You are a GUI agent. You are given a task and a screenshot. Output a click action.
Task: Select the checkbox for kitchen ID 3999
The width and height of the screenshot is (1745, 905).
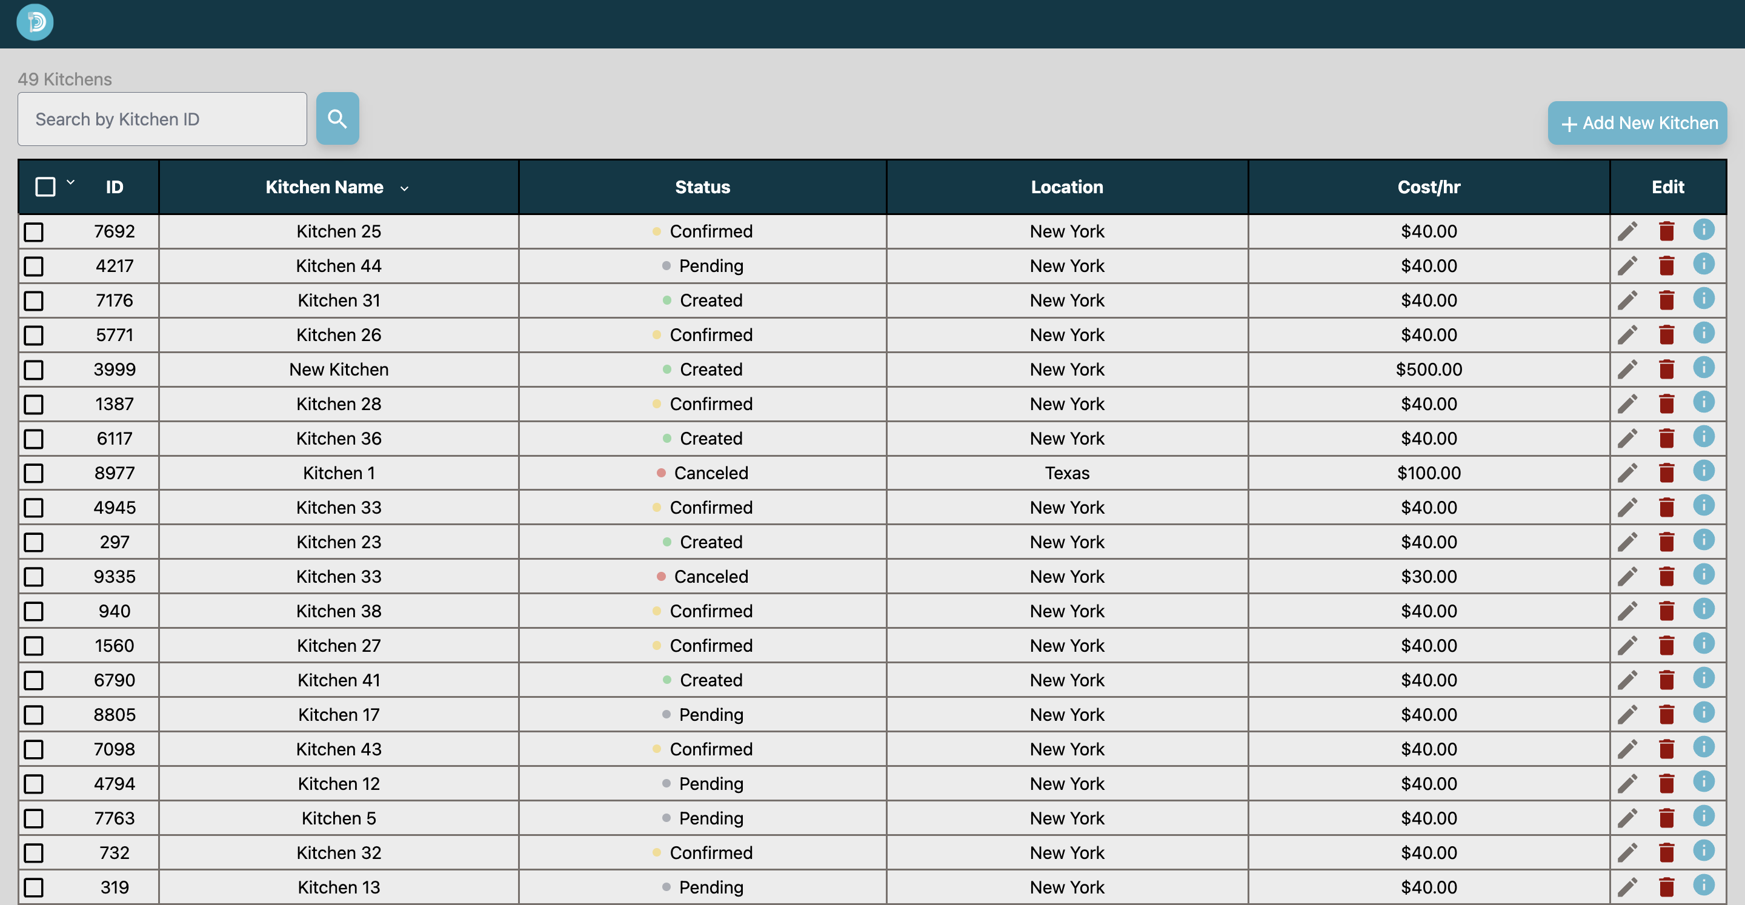click(x=34, y=371)
